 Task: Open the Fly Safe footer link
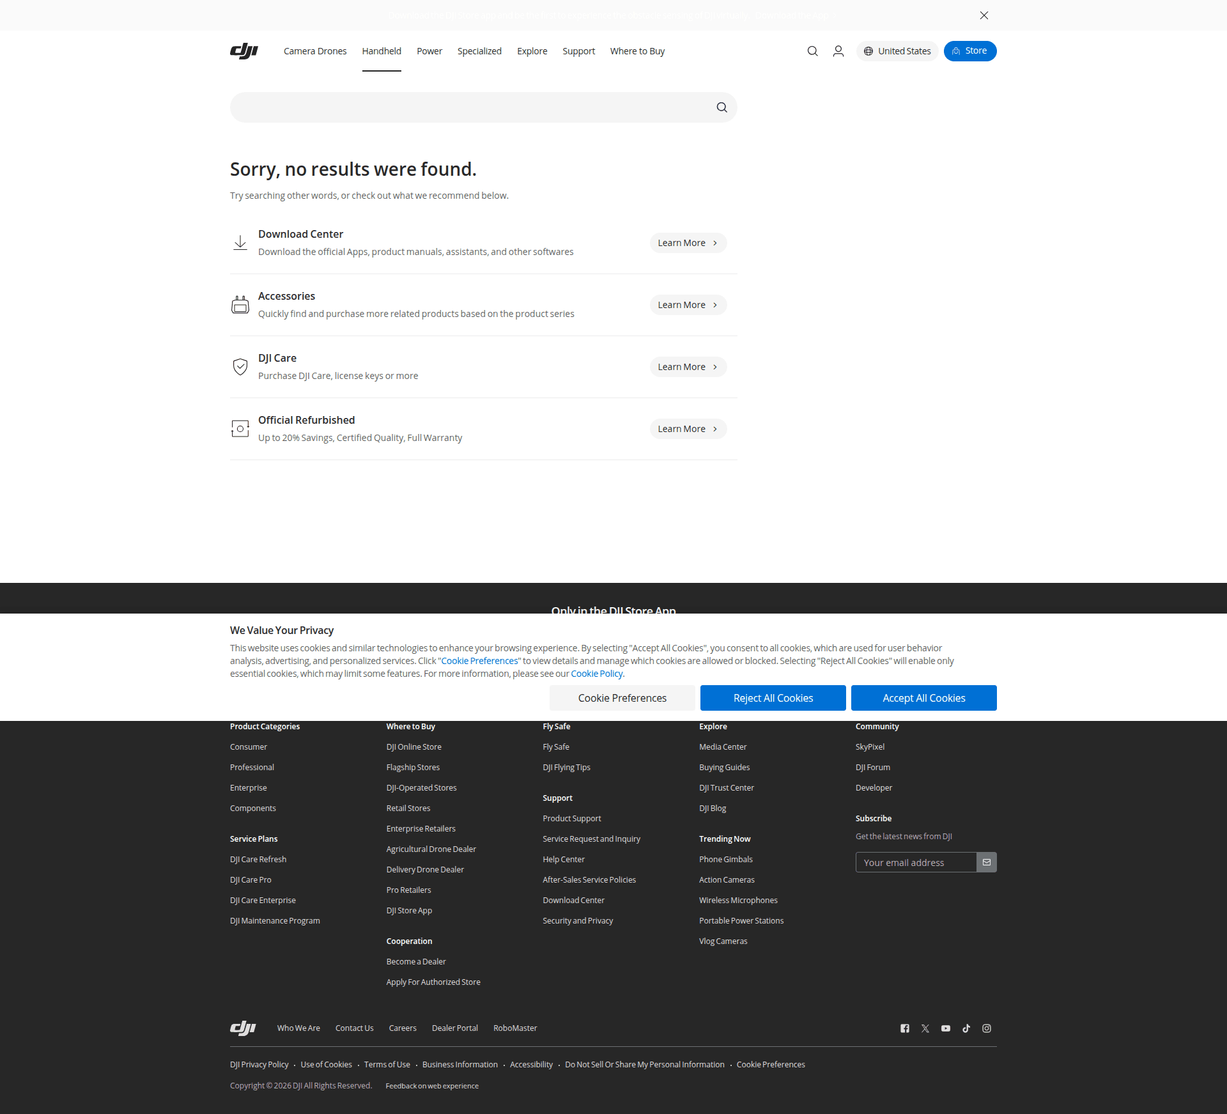[556, 747]
